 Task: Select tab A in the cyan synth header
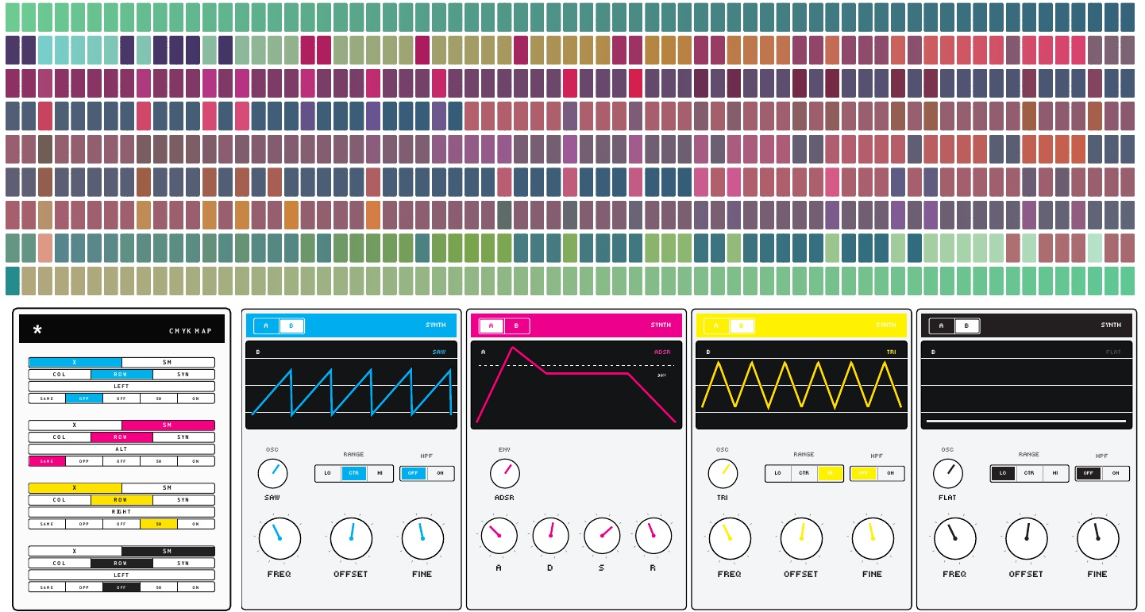(x=266, y=325)
